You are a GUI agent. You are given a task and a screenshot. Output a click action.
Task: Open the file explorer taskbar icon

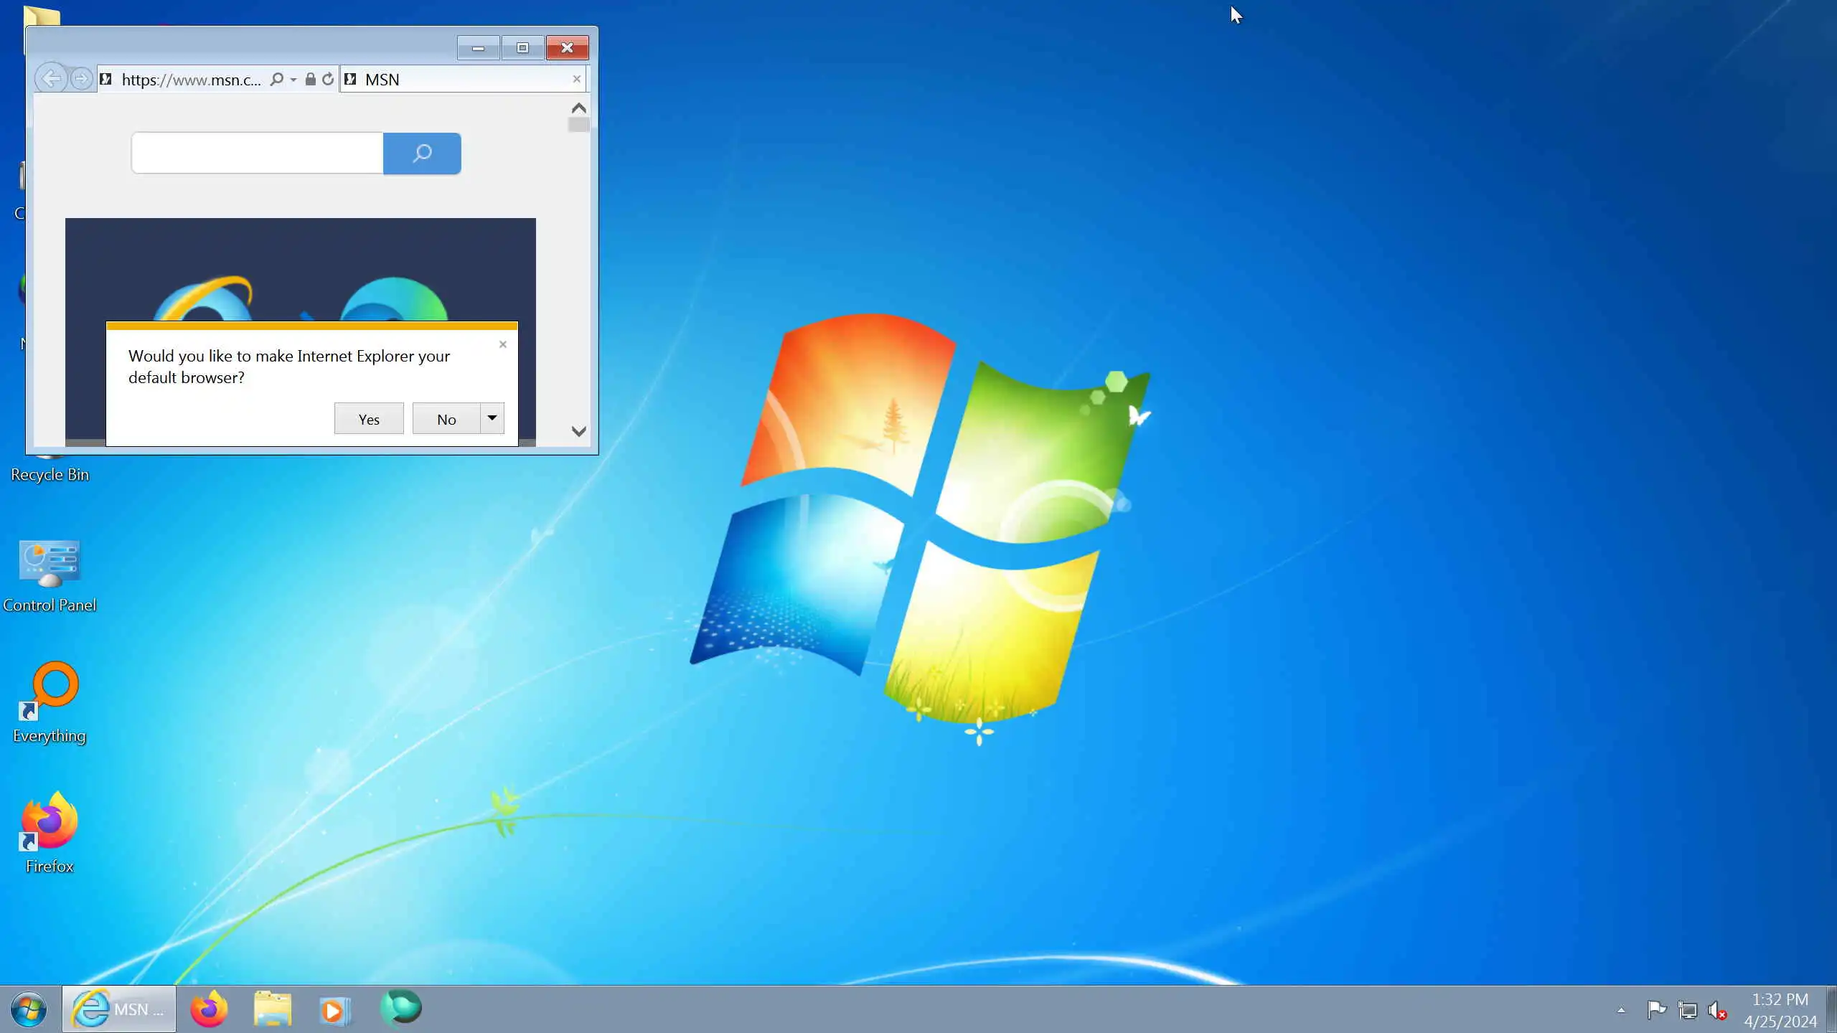tap(273, 1009)
